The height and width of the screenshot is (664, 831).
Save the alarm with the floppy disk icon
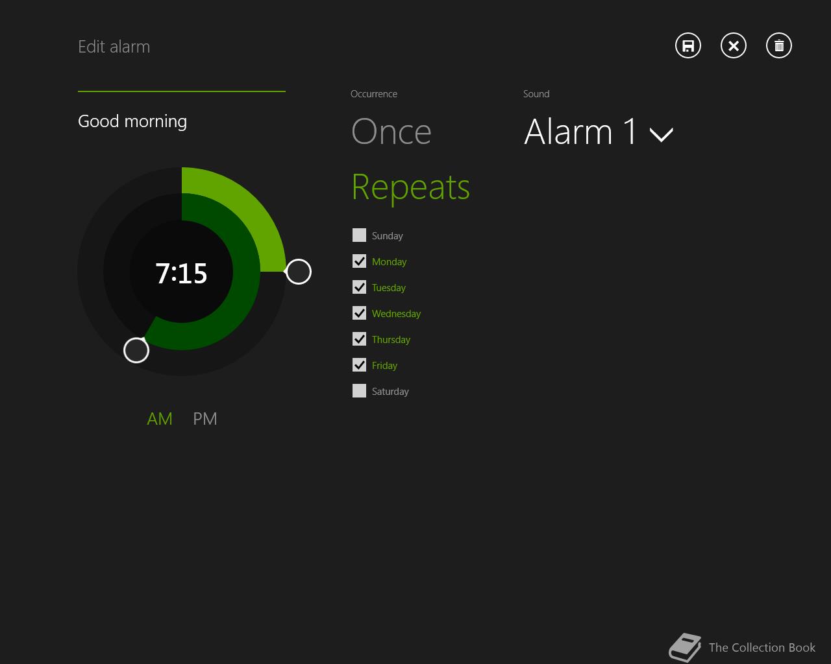pyautogui.click(x=688, y=45)
